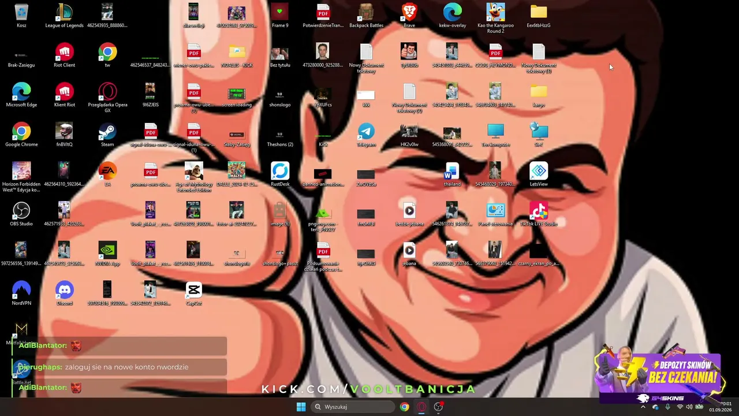Open the Kosz recycle bin icon
The image size is (739, 416).
(x=21, y=16)
